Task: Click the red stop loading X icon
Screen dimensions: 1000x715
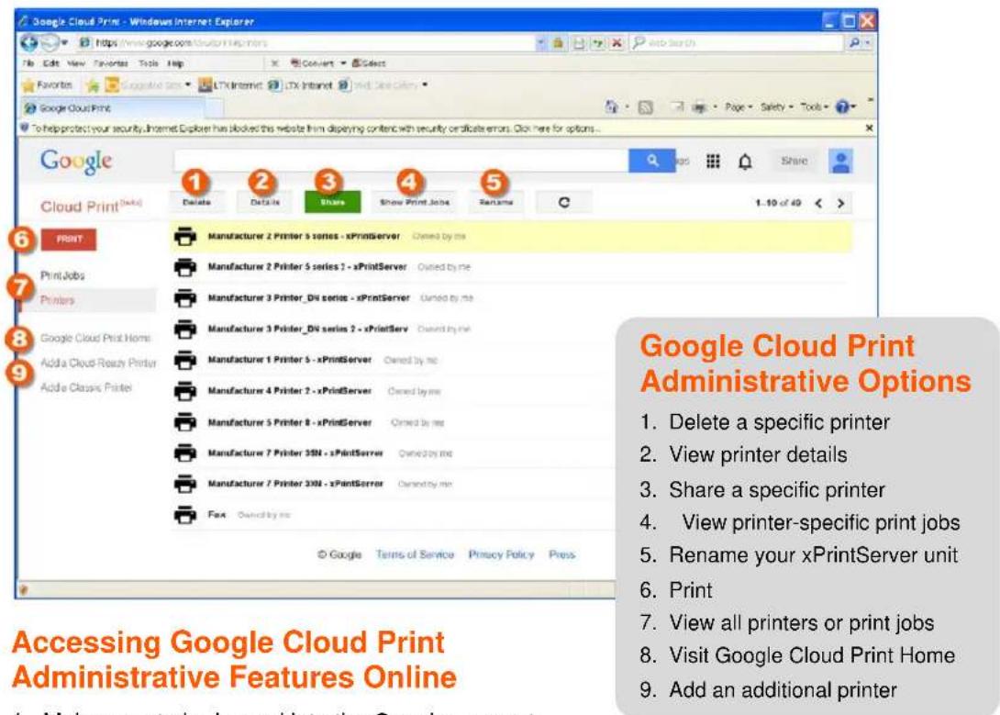Action: point(617,43)
